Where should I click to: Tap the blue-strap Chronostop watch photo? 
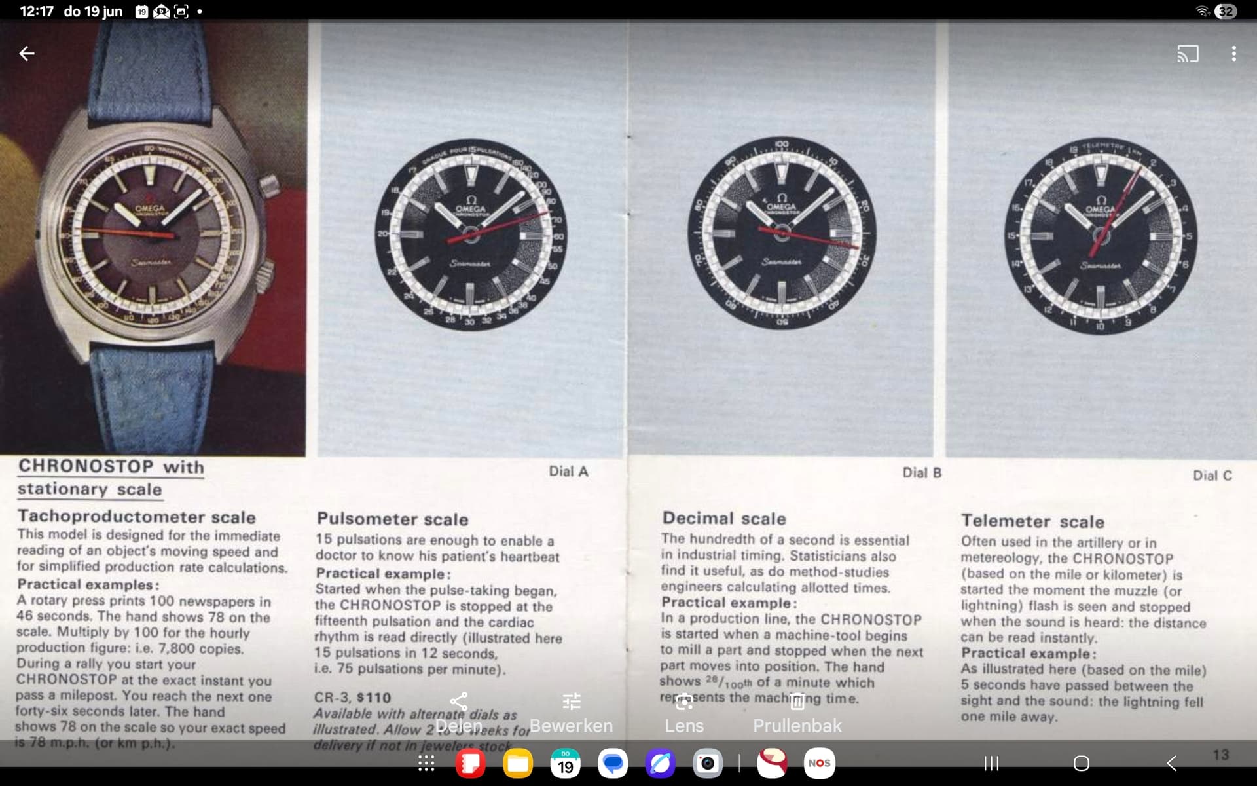(153, 238)
